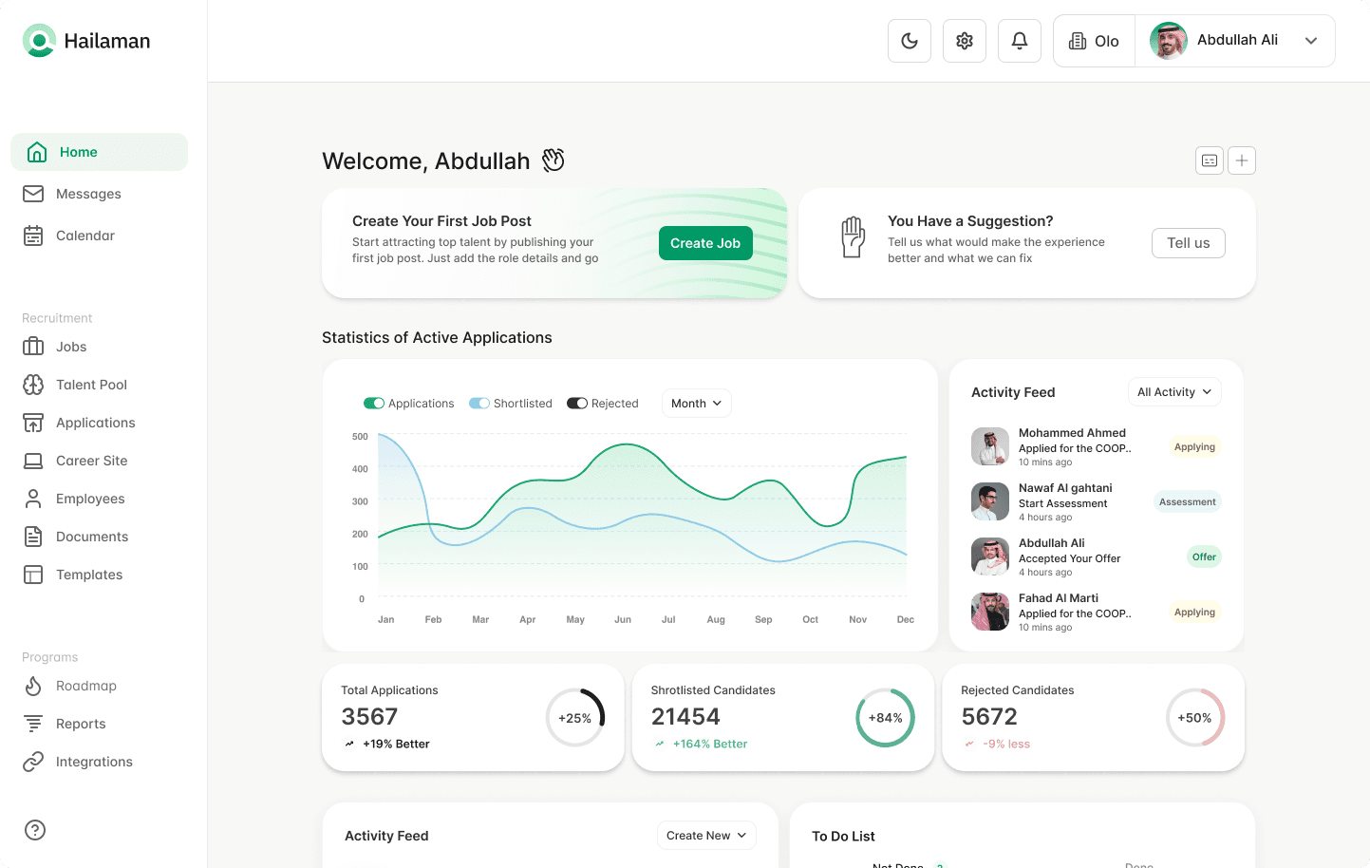Click the Hailaman logo icon
Screen dimensions: 1370x868
point(39,41)
